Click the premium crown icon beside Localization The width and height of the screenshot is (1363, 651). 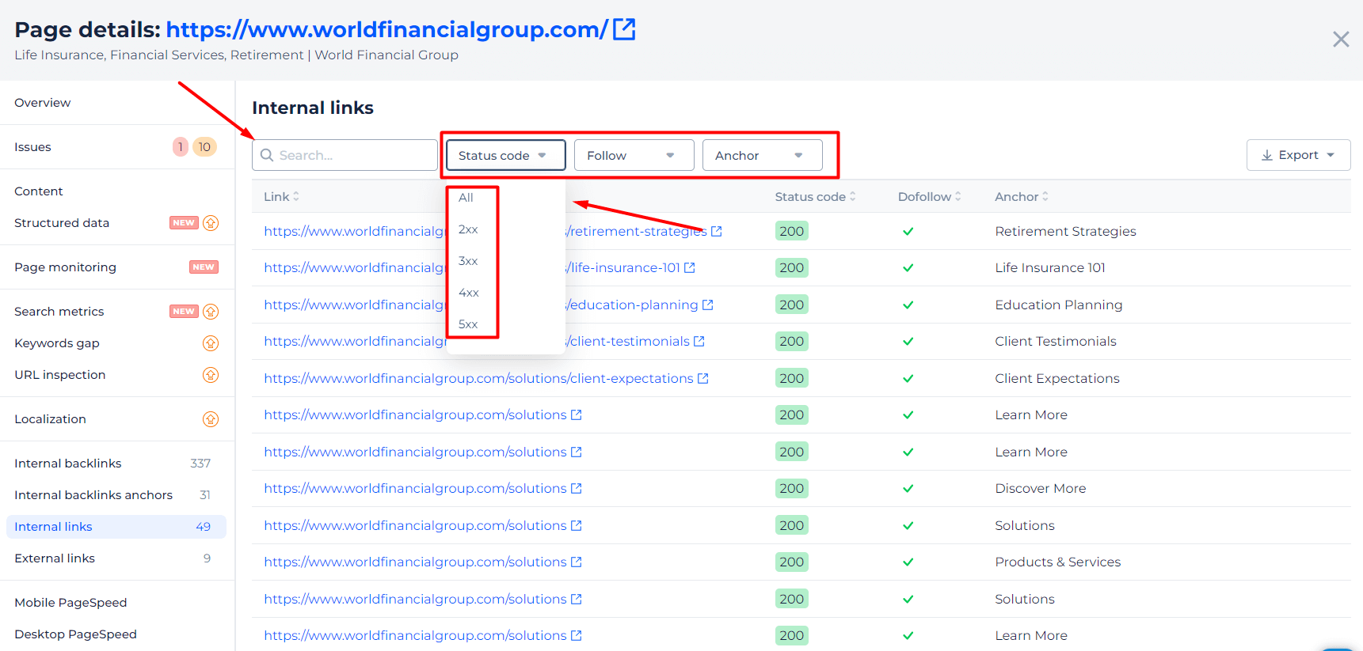(211, 419)
